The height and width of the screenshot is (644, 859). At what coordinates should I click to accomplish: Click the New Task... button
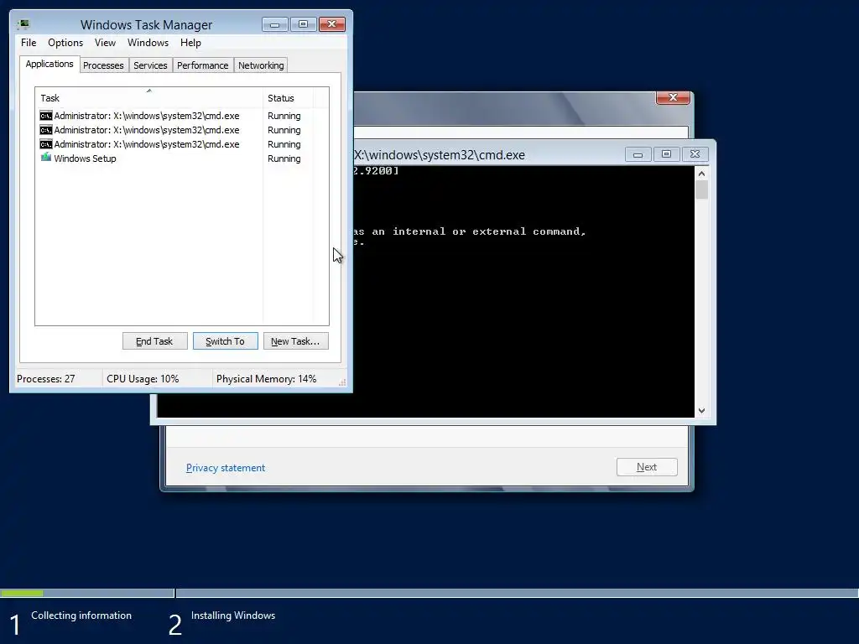click(295, 341)
